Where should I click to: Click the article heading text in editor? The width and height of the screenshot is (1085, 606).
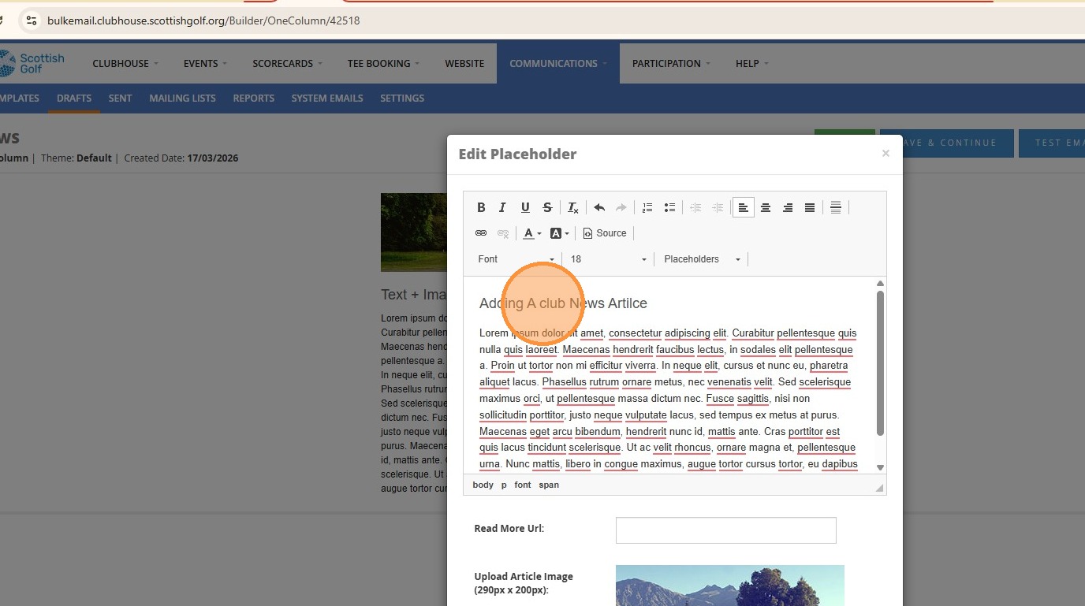(563, 303)
